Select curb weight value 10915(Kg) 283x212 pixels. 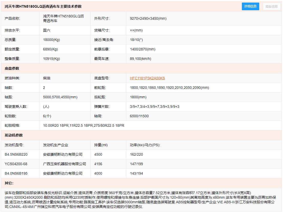pos(51,59)
